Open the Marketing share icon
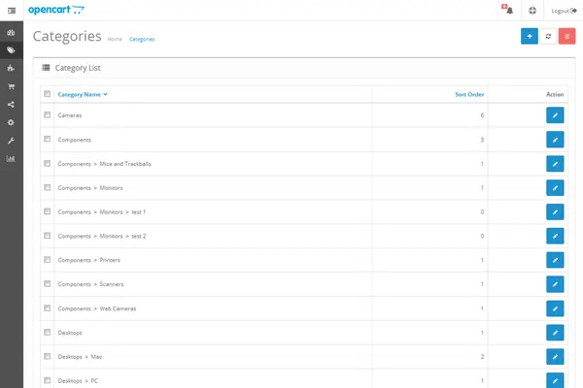This screenshot has width=583, height=388. (11, 105)
